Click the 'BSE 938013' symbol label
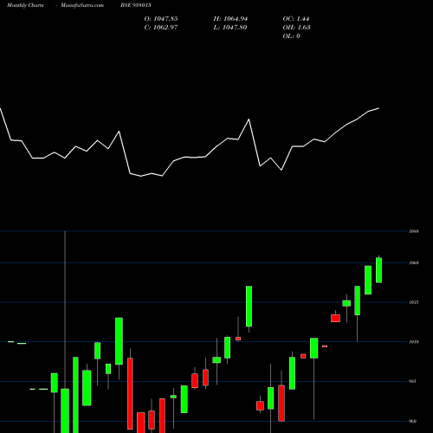Viewport: 433px width, 433px height. point(136,5)
